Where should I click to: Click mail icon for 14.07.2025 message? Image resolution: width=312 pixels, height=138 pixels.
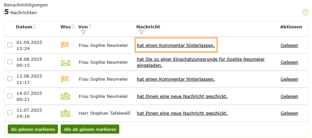point(65,96)
